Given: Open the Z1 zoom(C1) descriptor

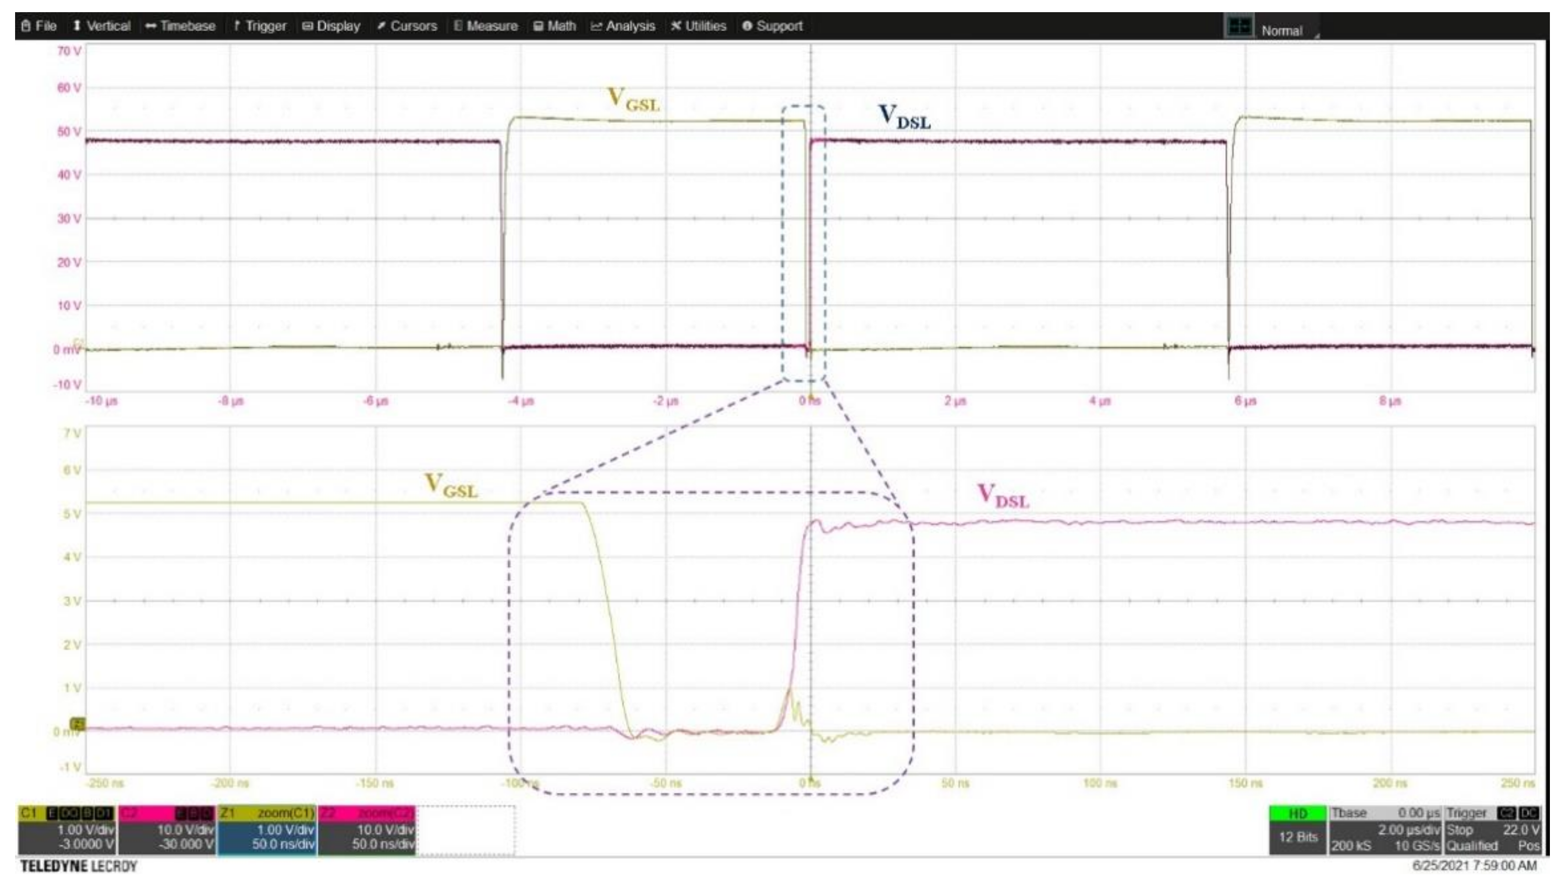Looking at the screenshot, I should pyautogui.click(x=267, y=830).
